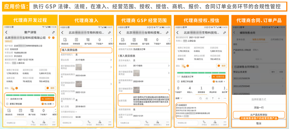
Task: Tap 客群 button in 代理商授权、授信 panel
Action: (x=221, y=66)
